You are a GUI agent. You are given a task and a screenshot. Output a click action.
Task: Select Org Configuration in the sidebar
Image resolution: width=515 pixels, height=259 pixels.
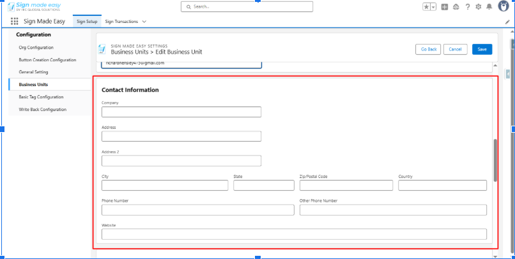coord(36,48)
